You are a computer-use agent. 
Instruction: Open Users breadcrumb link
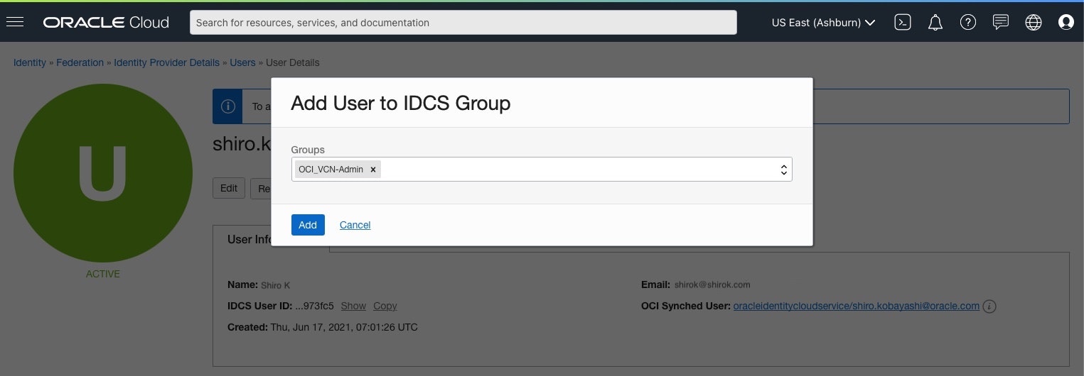pos(242,62)
